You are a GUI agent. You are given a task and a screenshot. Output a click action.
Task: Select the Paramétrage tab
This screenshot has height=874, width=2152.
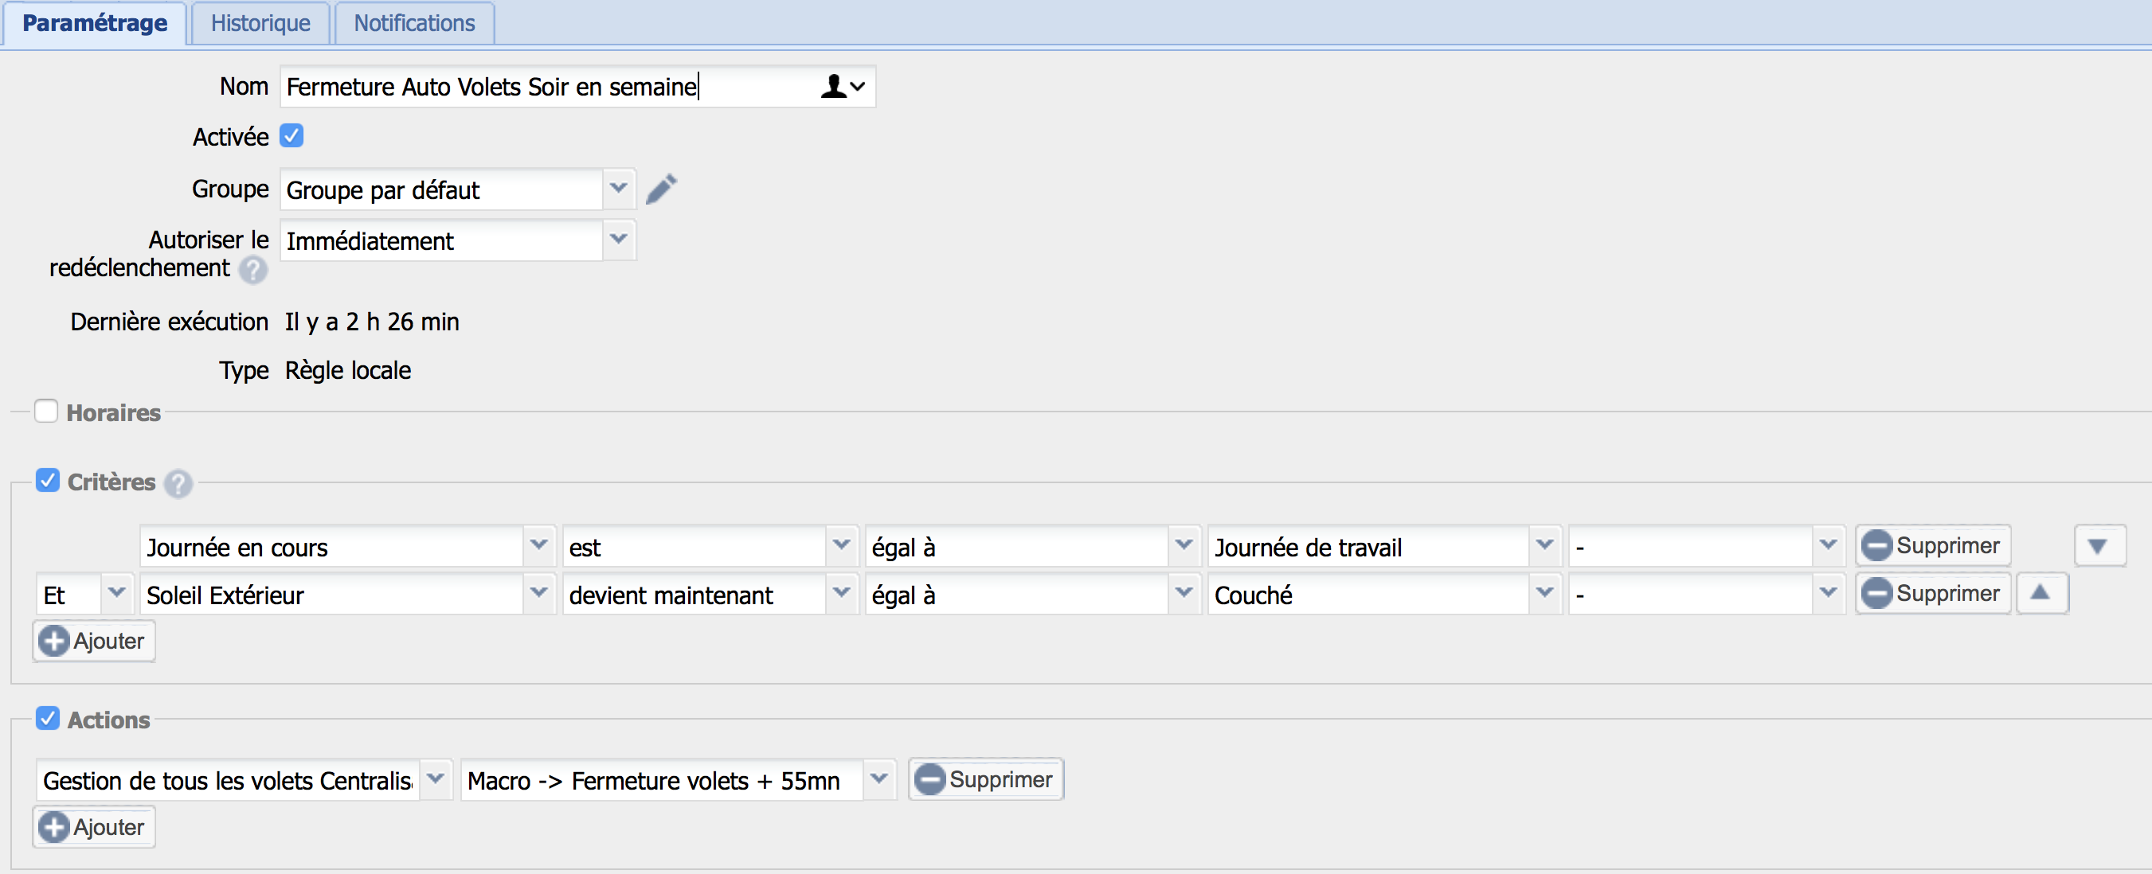95,22
